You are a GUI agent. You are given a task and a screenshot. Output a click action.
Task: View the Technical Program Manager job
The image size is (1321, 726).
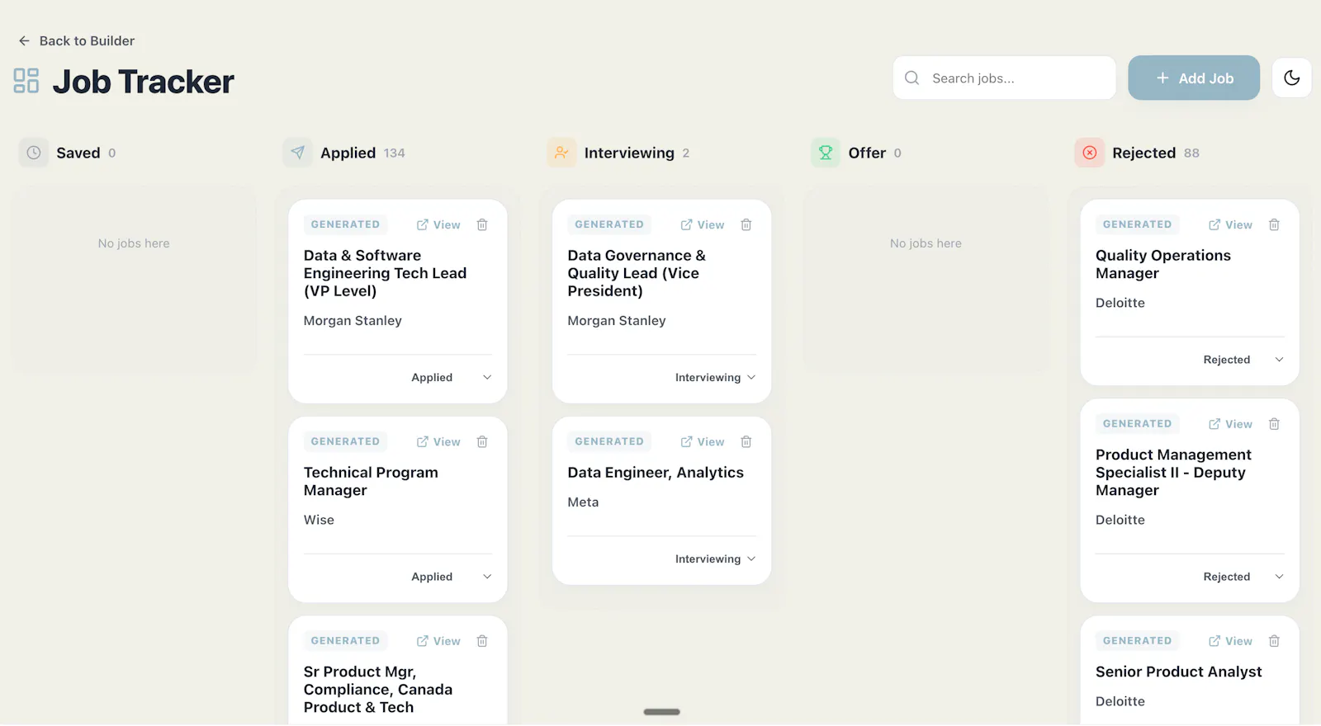[438, 441]
